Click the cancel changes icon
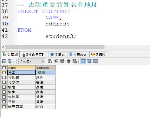Viewport: 150px width, 117px height. tap(75, 61)
